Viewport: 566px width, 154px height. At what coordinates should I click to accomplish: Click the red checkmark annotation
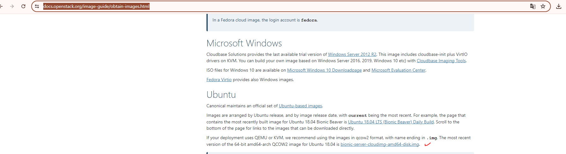(427, 145)
